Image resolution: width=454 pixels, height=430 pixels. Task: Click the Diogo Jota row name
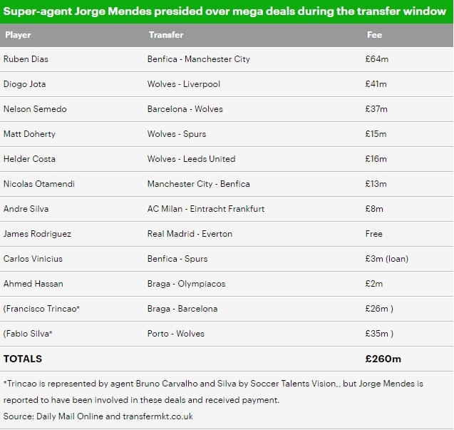pos(24,84)
